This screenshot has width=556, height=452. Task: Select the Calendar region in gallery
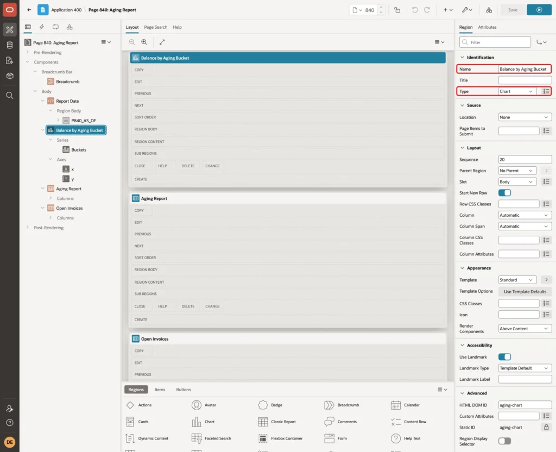[x=405, y=405]
